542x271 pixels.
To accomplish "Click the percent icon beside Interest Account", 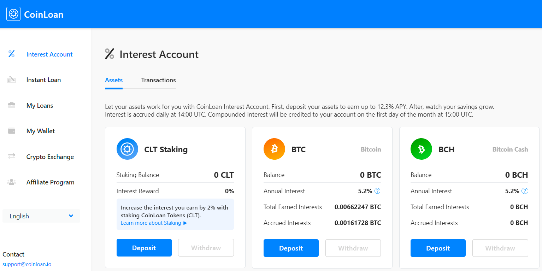I will tap(12, 54).
